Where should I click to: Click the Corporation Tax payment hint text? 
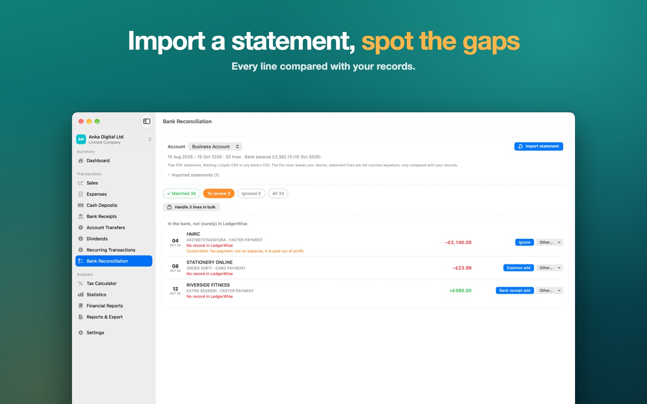pyautogui.click(x=245, y=251)
